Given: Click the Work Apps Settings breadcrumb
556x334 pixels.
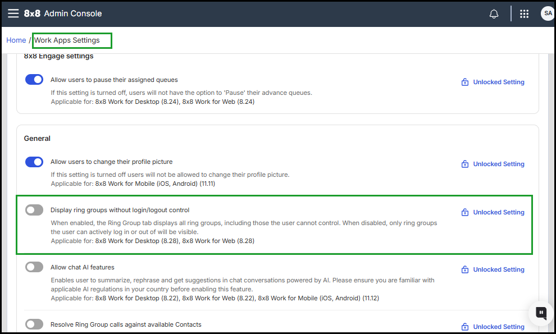Looking at the screenshot, I should pos(67,40).
